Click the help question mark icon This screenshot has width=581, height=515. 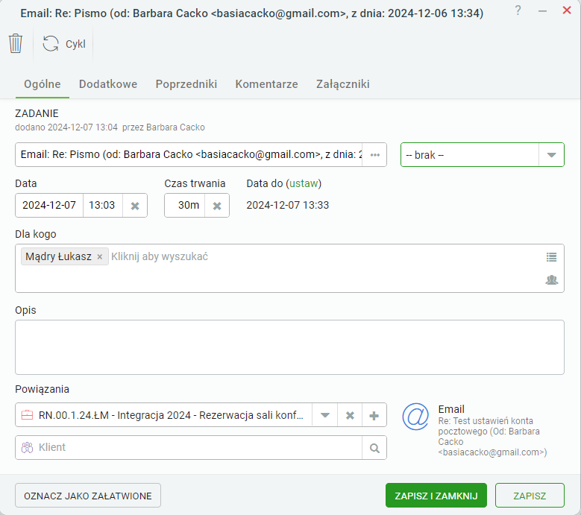(518, 10)
